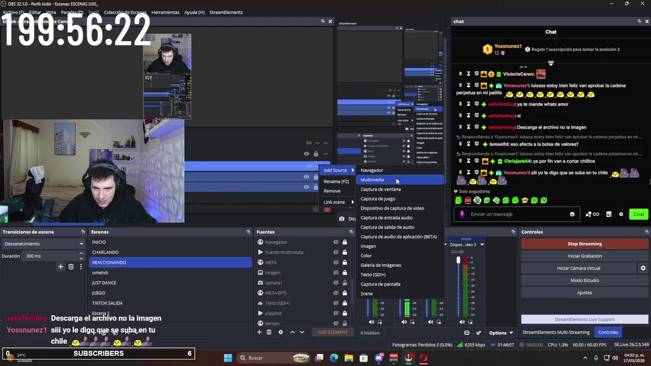Image resolution: width=651 pixels, height=366 pixels.
Task: Toggle visibility of Imagen source
Action: 336,272
